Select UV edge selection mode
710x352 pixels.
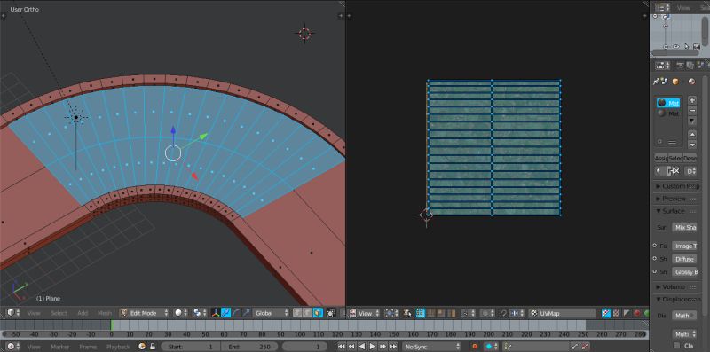[x=431, y=313]
